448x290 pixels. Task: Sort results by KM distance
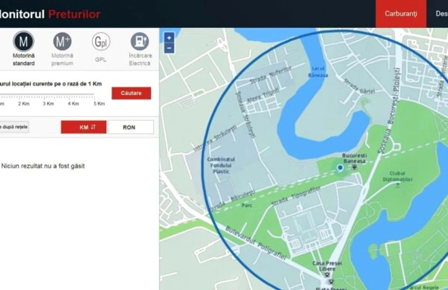(84, 127)
